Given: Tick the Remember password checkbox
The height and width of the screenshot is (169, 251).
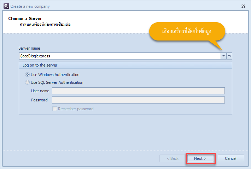Looking at the screenshot, I should [54, 109].
